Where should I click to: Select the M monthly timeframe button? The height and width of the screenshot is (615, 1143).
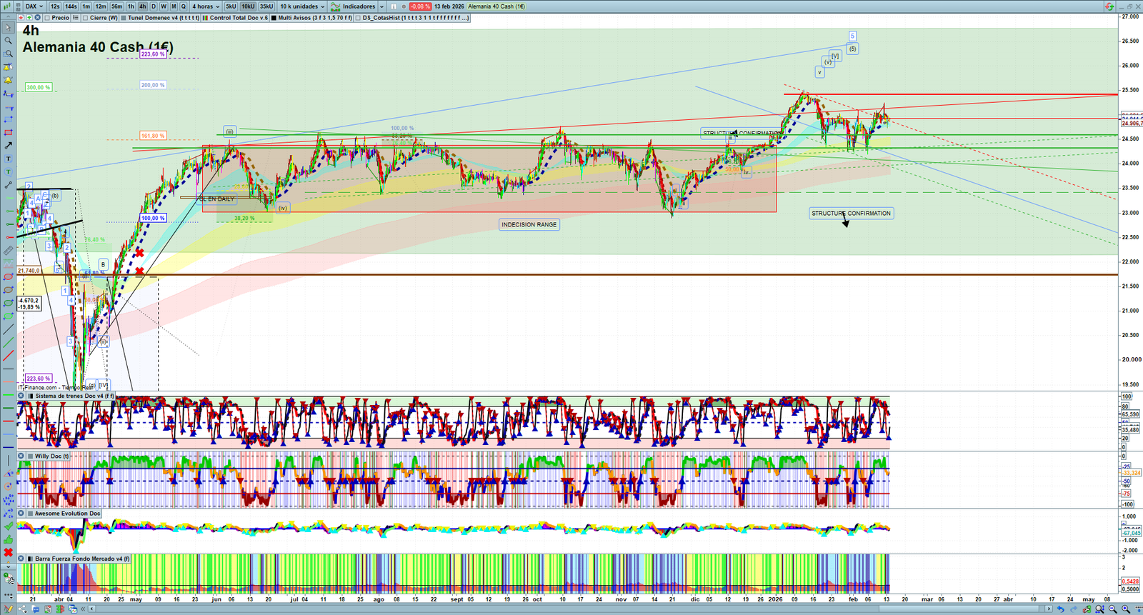coord(174,6)
